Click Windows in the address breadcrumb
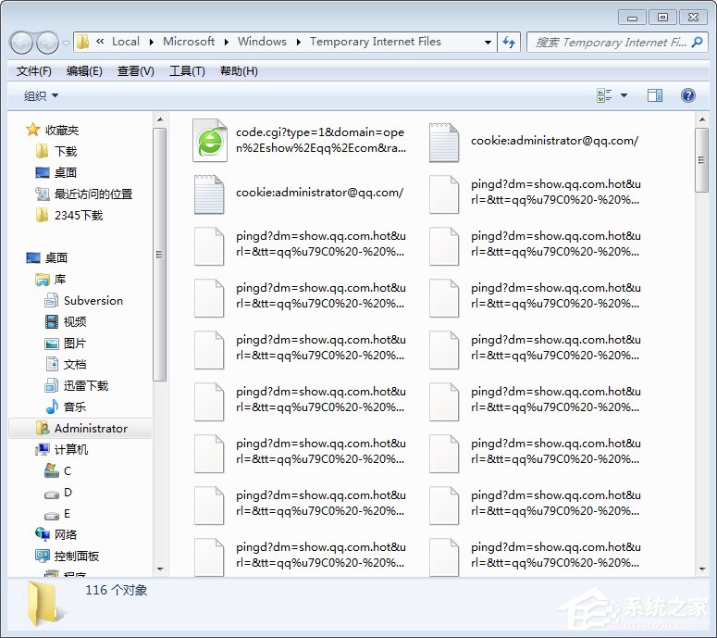This screenshot has height=638, width=717. point(262,42)
